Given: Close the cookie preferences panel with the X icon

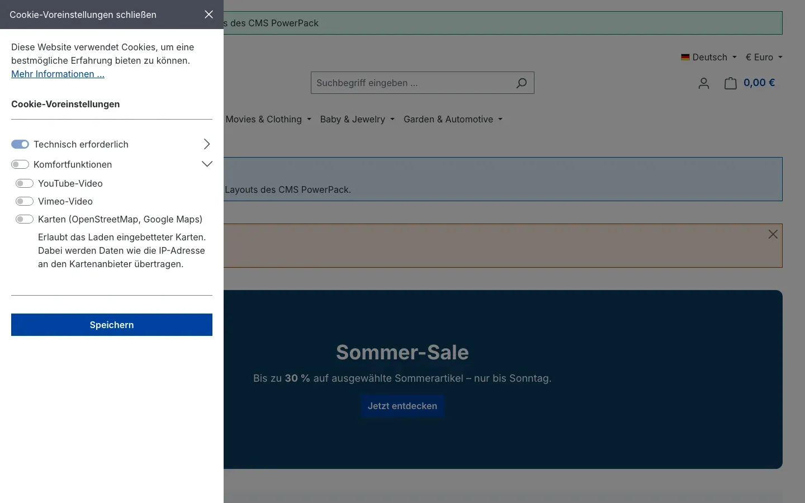Looking at the screenshot, I should pyautogui.click(x=209, y=15).
